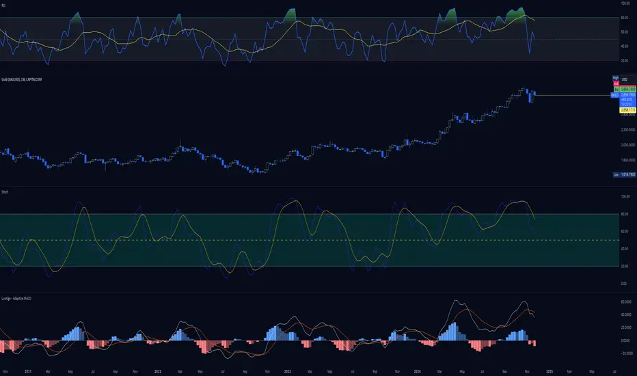Screen dimensions: 637x376
Task: Click the Stoch indicator legend label
Action: (5, 191)
